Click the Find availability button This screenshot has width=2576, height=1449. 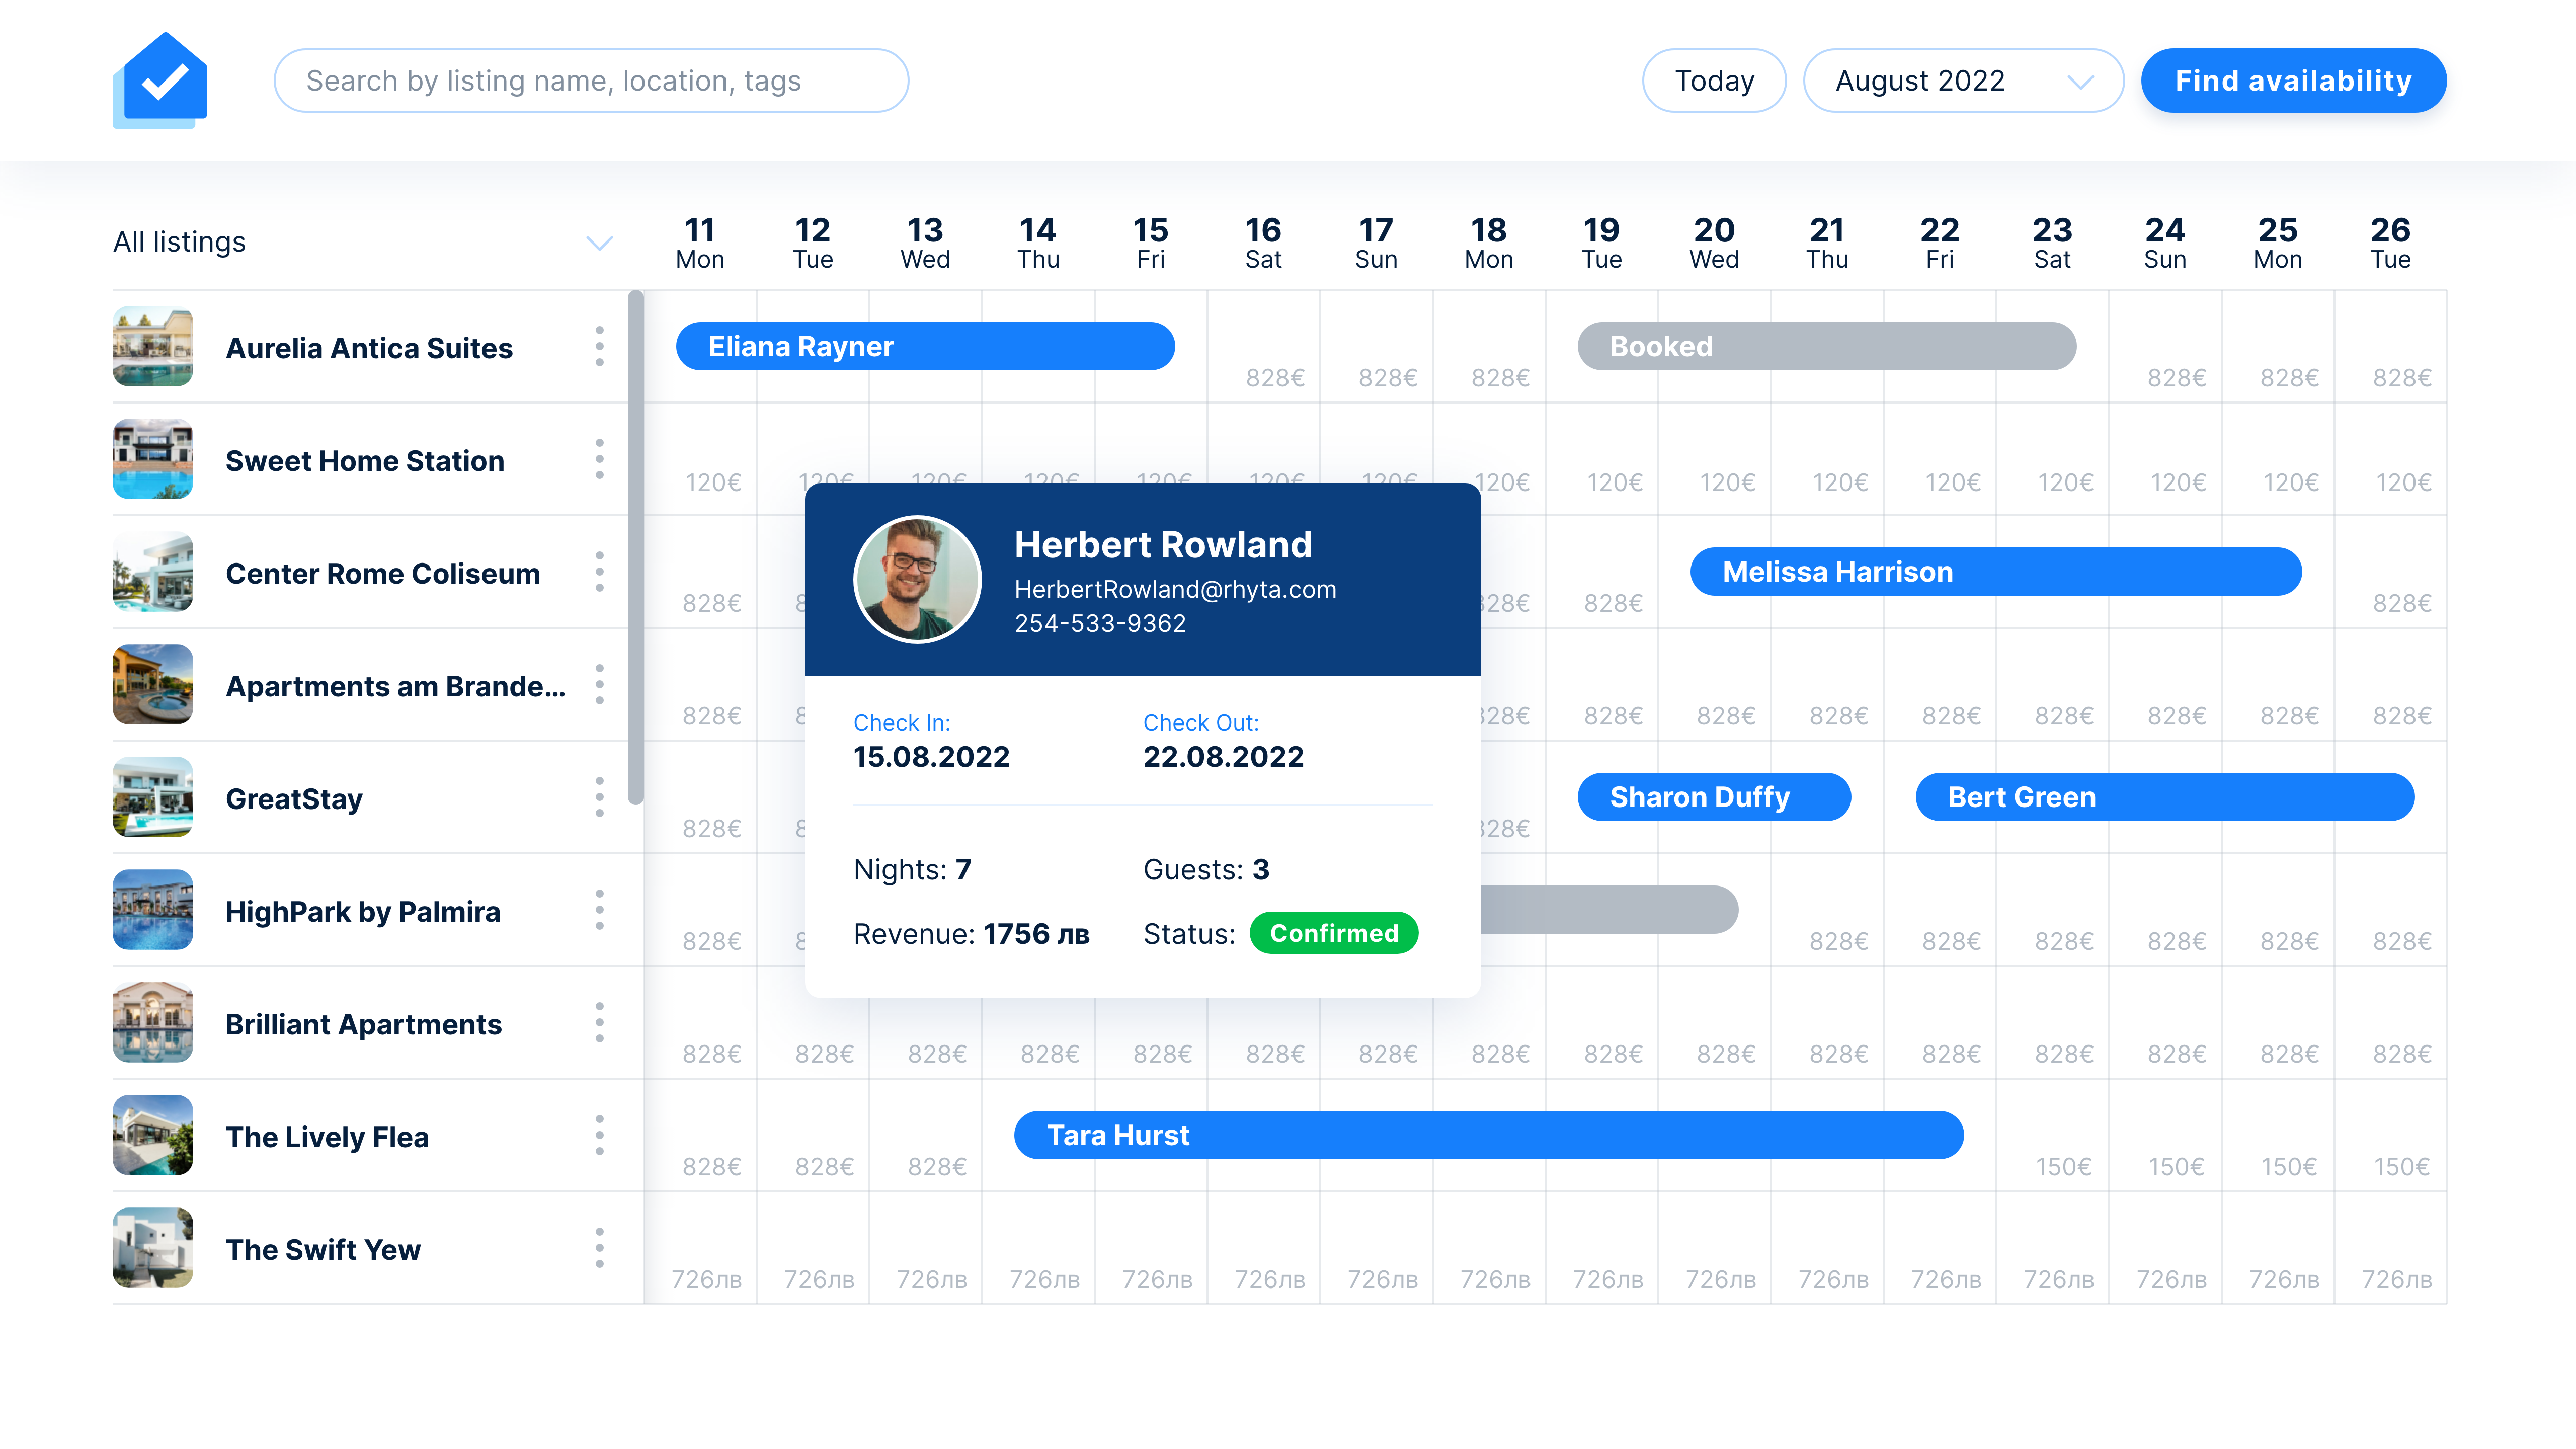coord(2293,80)
